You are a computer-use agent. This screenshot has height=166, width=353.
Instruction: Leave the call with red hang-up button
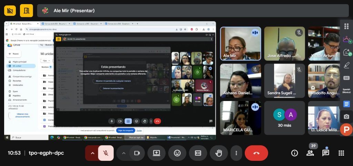click(x=256, y=153)
